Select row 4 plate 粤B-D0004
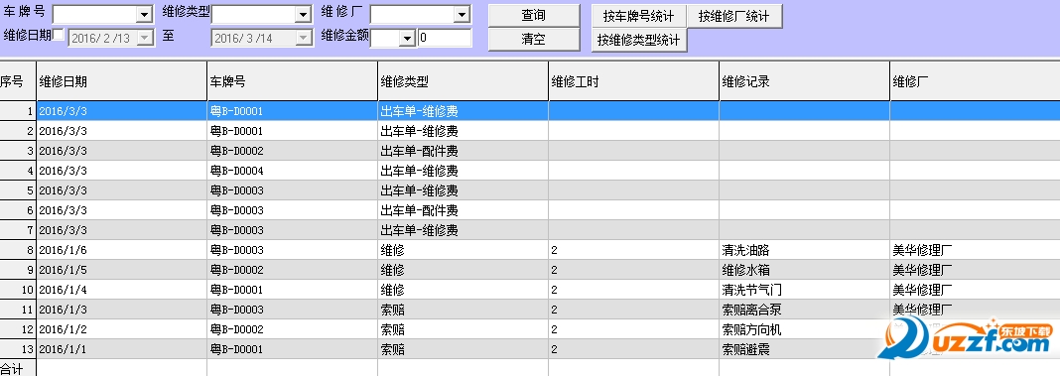The image size is (1060, 376). tap(292, 171)
